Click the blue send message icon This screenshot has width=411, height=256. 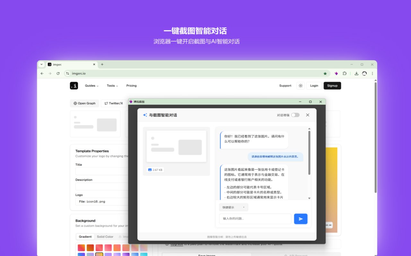click(301, 219)
